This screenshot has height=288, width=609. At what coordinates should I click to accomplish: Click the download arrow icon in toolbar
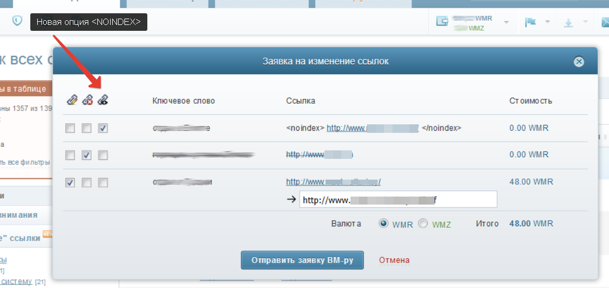click(x=568, y=22)
